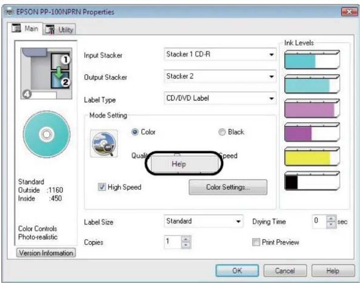Click the Drying Time input field
Viewport: 360px width, 283px height.
319,221
